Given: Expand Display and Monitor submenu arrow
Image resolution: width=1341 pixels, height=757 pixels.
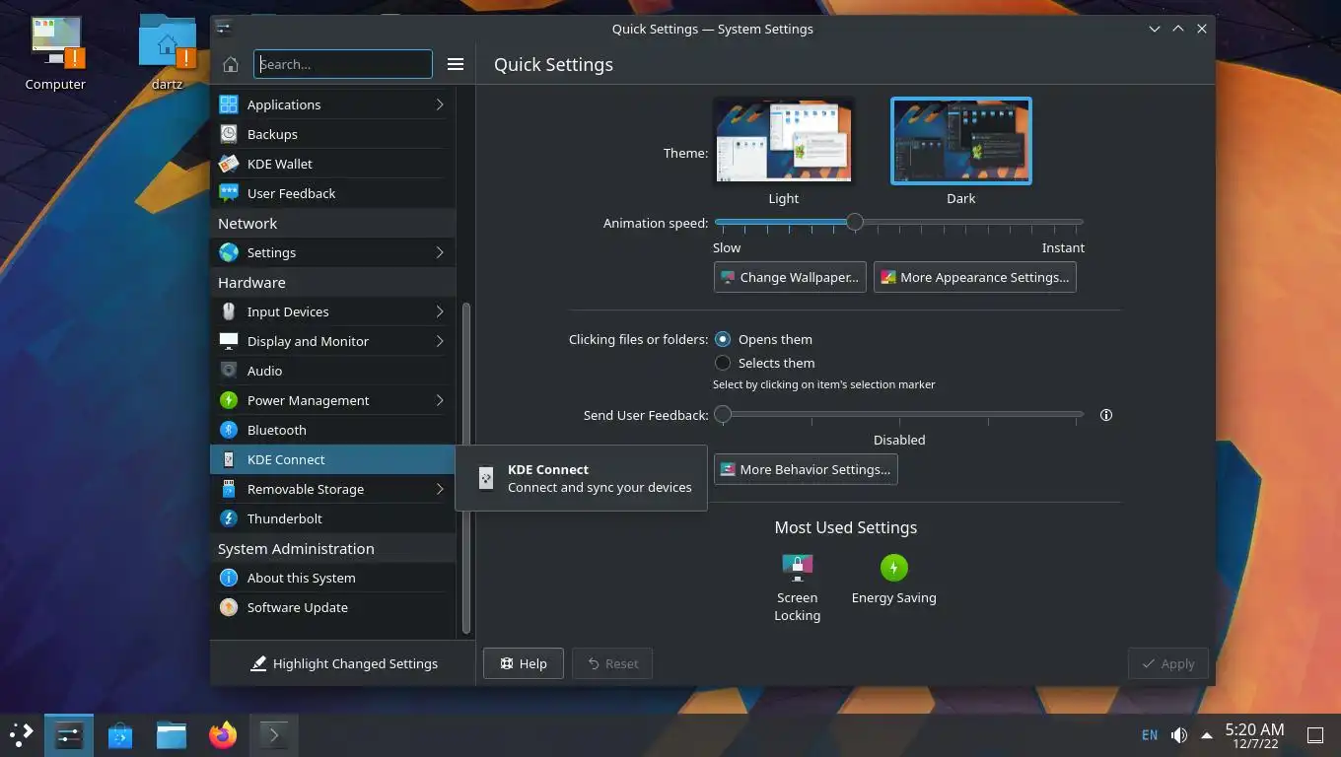Looking at the screenshot, I should [440, 341].
